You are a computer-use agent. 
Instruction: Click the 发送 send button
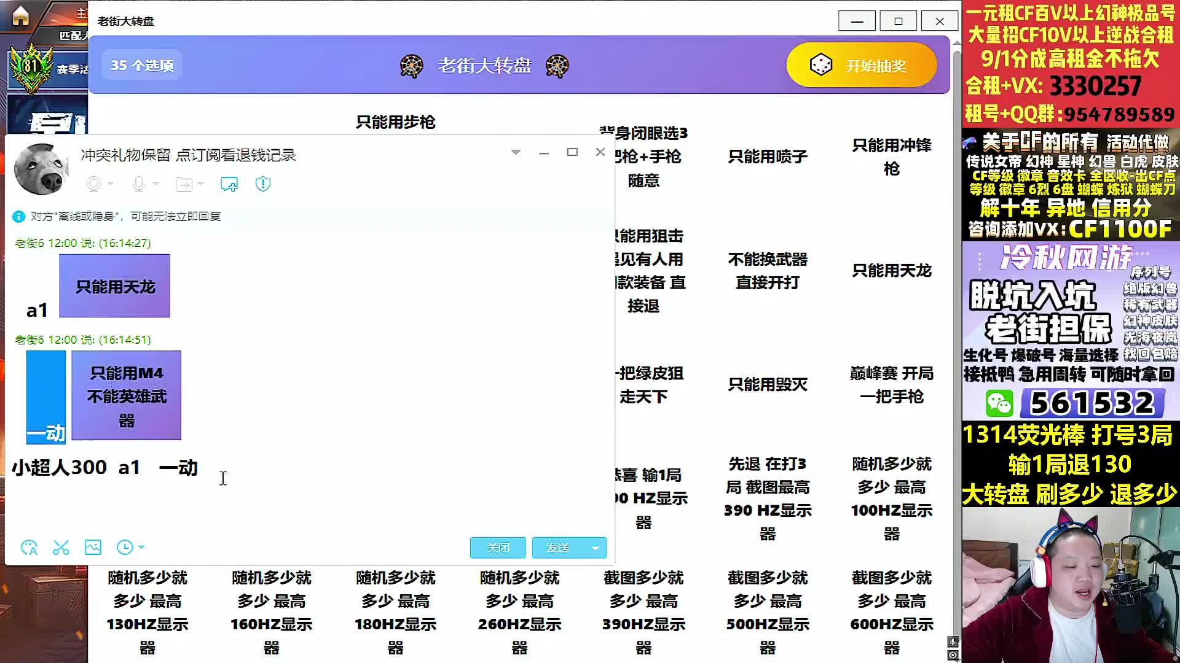coord(557,548)
